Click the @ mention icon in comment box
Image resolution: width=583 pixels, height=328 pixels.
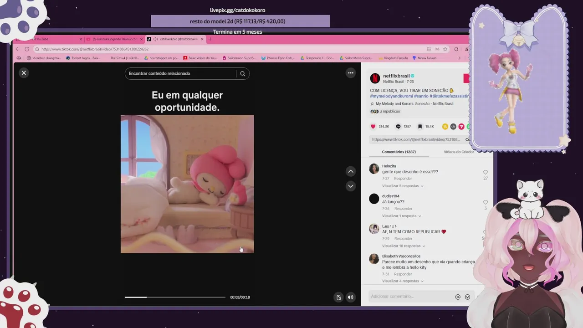point(458,297)
